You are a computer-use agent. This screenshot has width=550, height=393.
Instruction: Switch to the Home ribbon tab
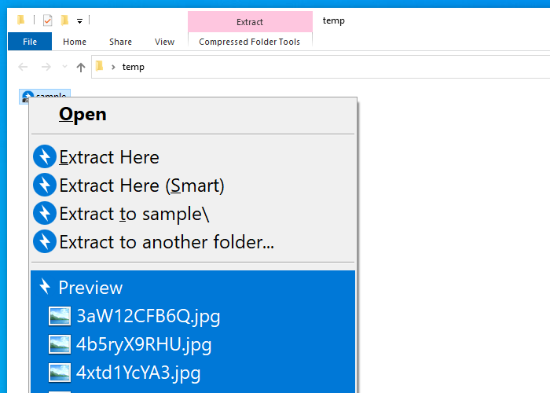75,42
